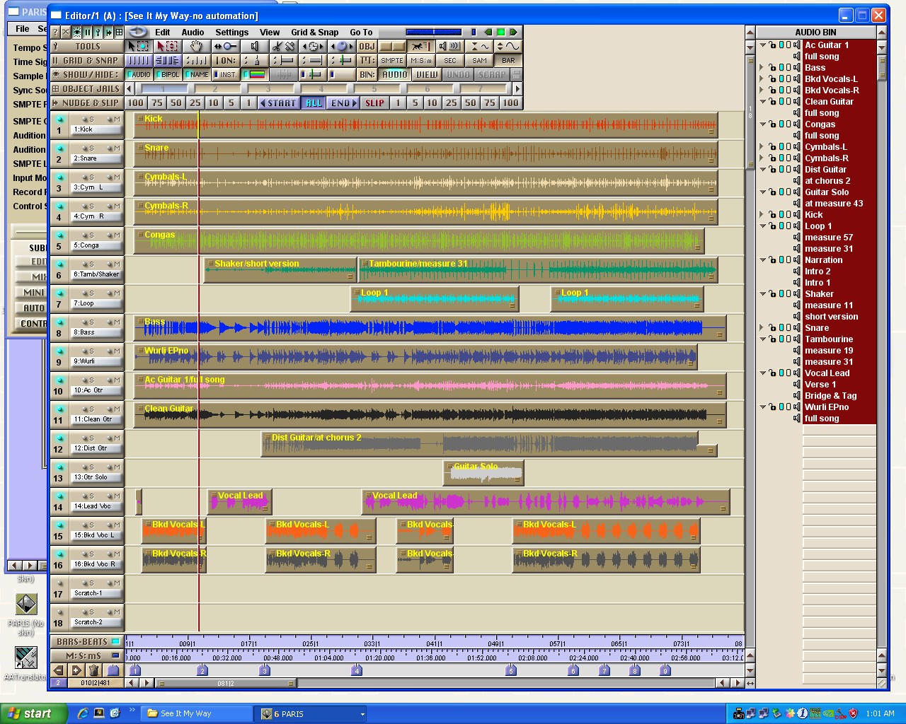Click the green stop-square transport indicator
This screenshot has height=724, width=906.
[500, 32]
